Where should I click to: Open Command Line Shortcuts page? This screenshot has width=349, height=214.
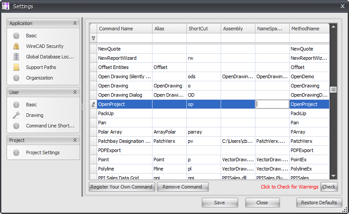coord(50,126)
